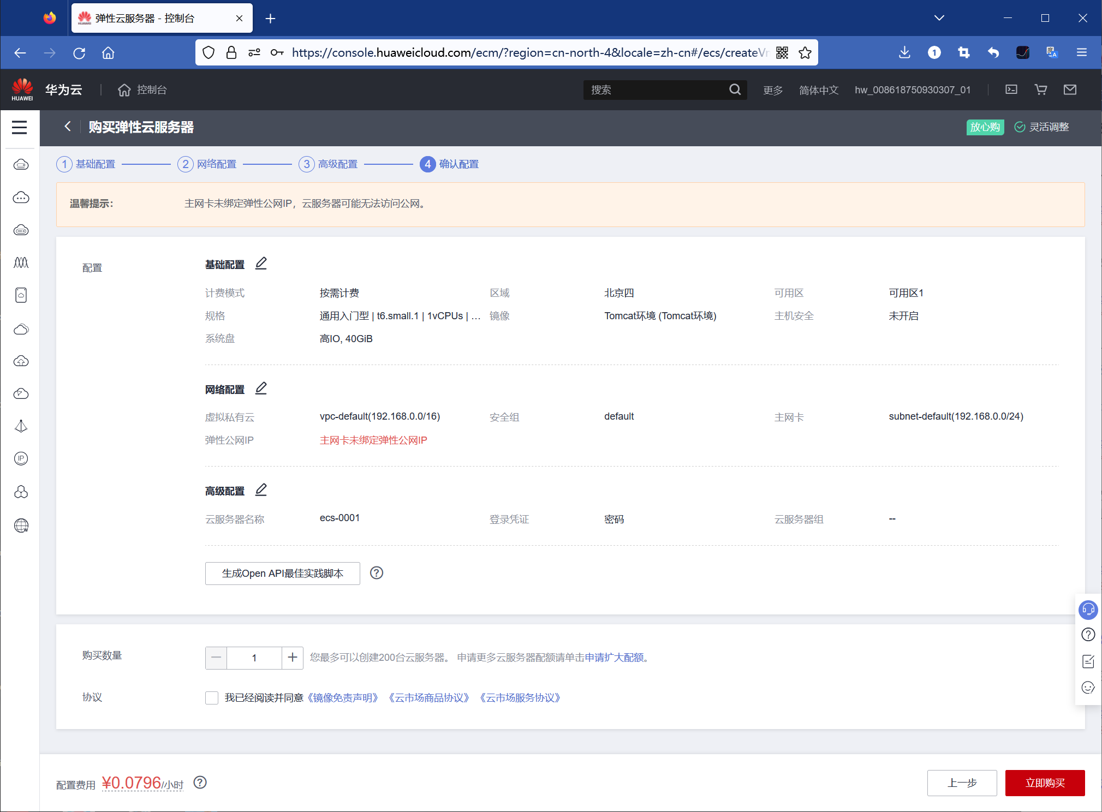Check the agreement checkbox 我已经阅读并同意

(212, 698)
